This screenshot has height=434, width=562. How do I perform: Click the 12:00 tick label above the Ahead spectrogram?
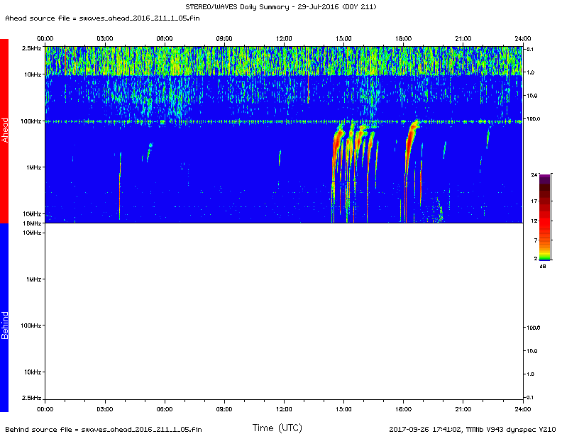284,38
